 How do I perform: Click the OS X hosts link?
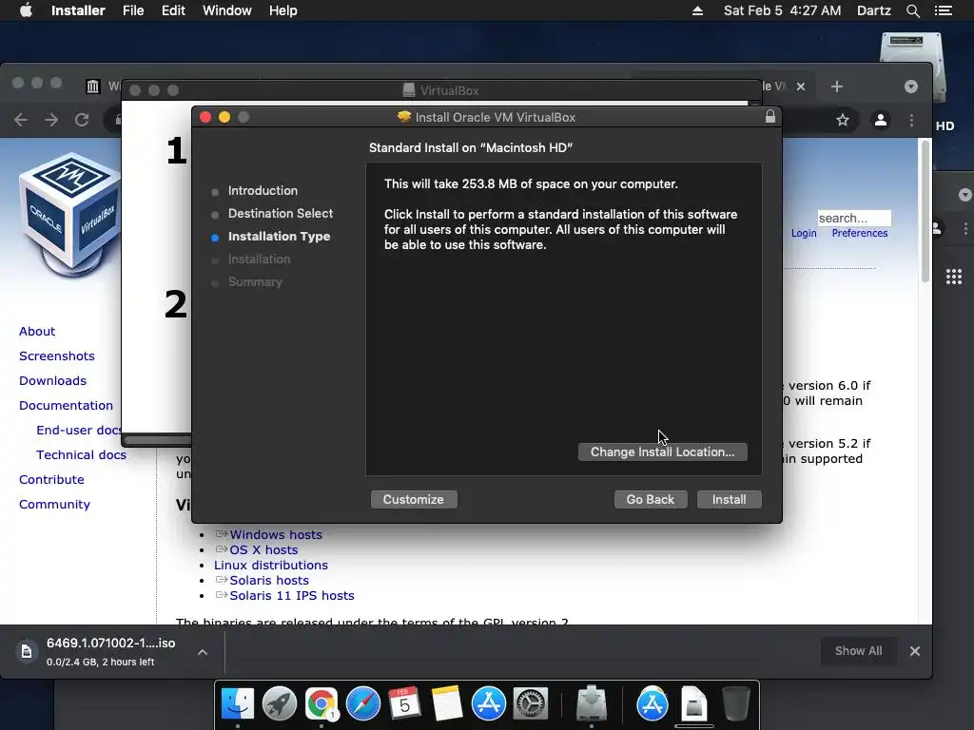tap(264, 550)
